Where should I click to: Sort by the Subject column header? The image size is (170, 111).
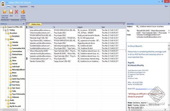[x=89, y=27]
